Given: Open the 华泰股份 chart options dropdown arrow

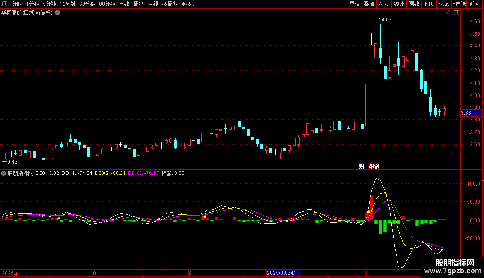Looking at the screenshot, I should click(57, 13).
